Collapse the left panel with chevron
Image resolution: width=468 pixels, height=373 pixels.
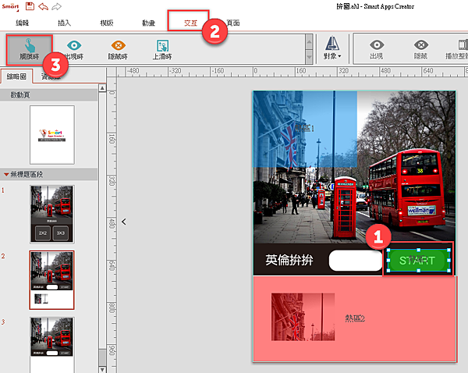(124, 222)
